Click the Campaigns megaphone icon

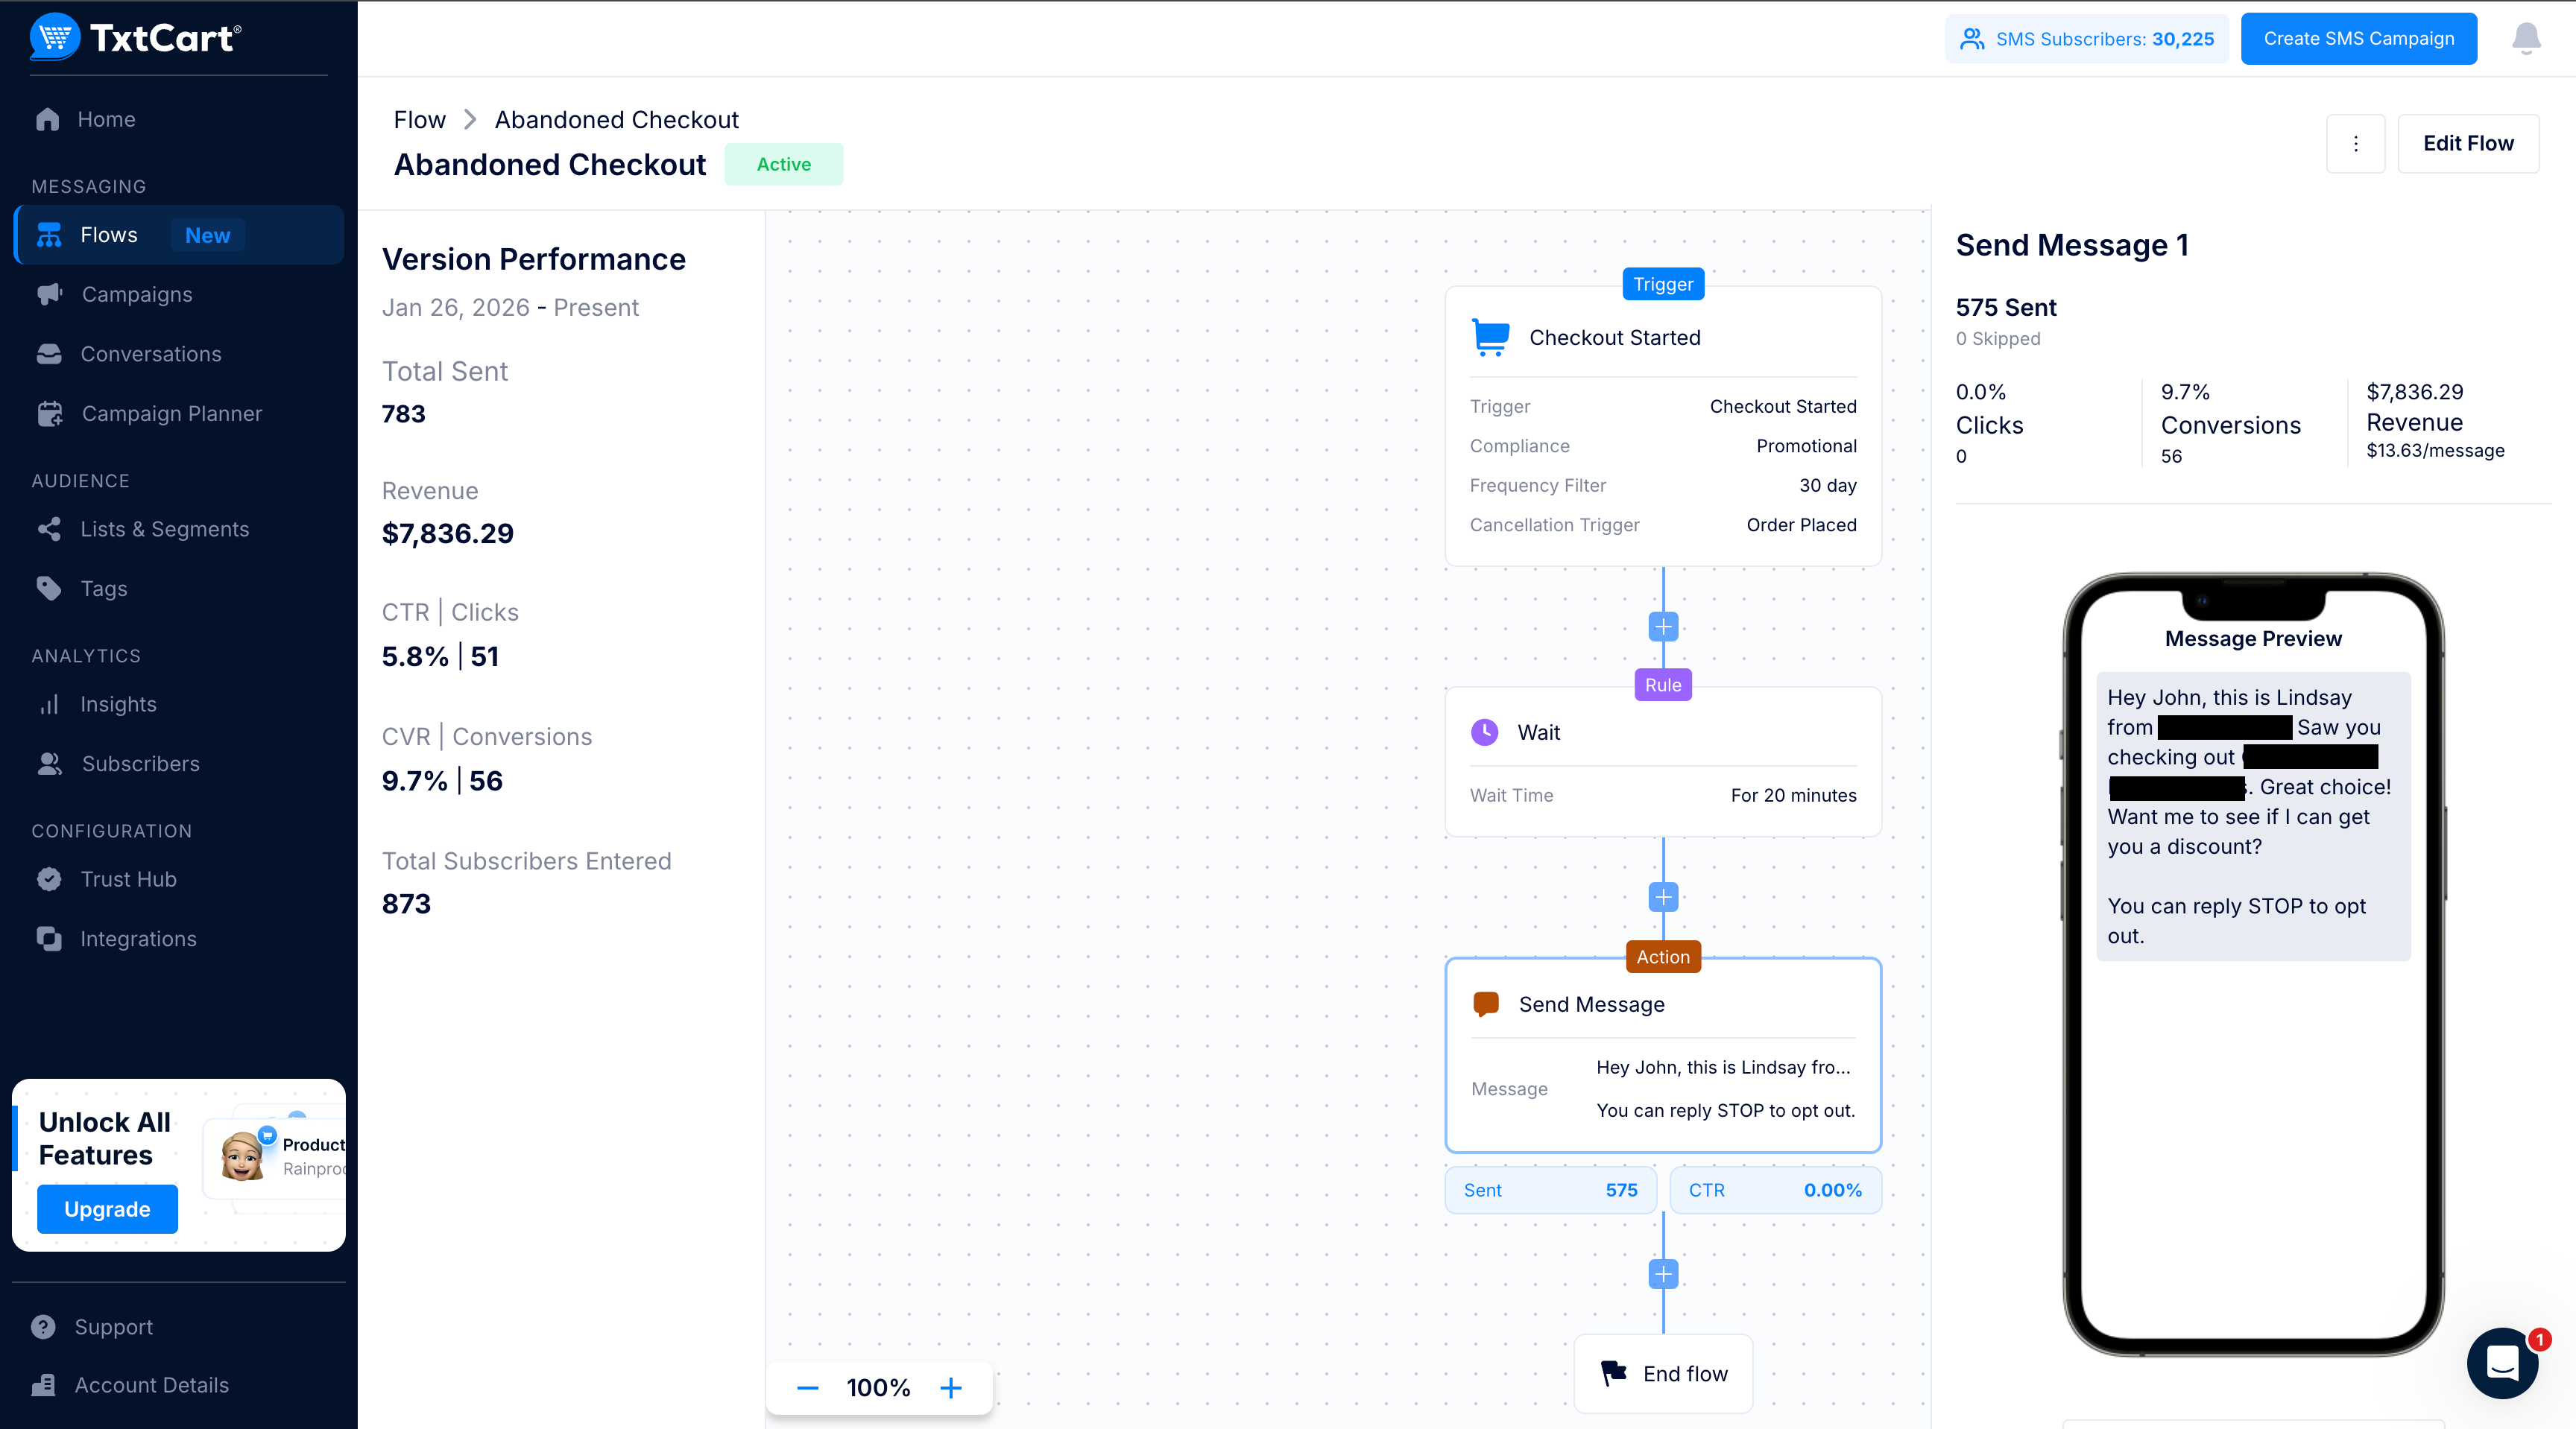pyautogui.click(x=49, y=294)
